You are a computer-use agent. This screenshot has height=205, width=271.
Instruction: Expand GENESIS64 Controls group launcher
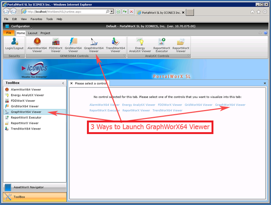(x=125, y=56)
